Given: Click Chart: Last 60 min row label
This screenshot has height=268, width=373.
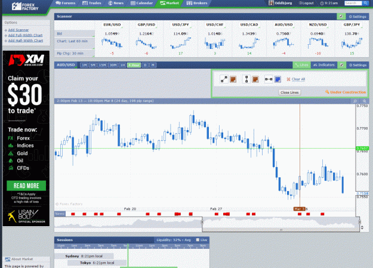Looking at the screenshot, I should (x=75, y=44).
